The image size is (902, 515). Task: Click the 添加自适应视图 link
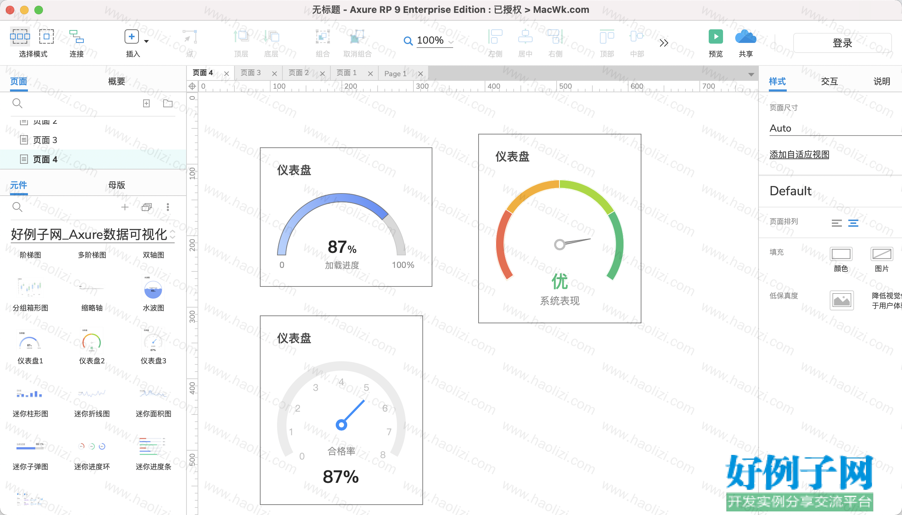coord(799,154)
